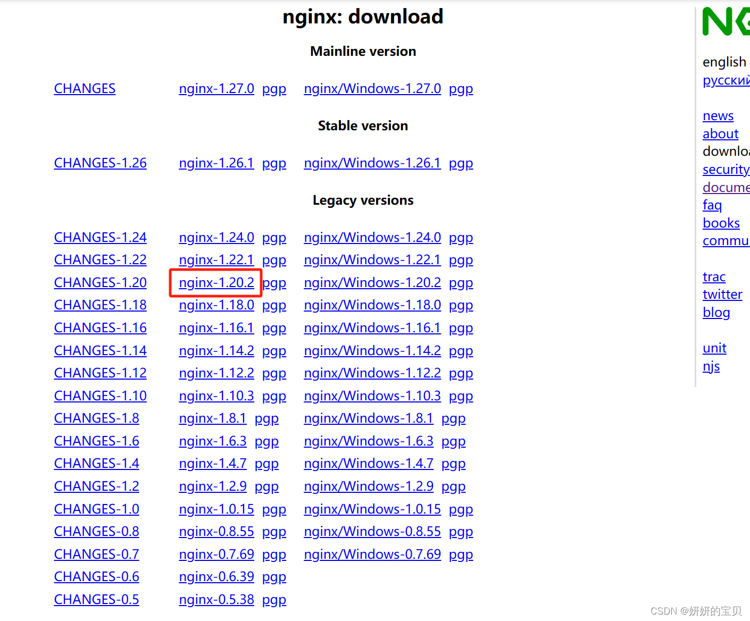
Task: Open the faq sidebar link
Action: click(712, 205)
